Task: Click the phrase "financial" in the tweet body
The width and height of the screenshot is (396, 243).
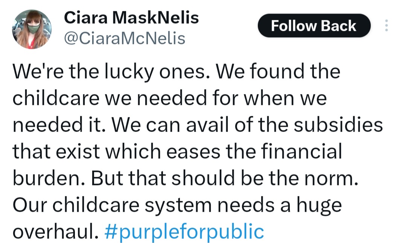Action: point(301,151)
